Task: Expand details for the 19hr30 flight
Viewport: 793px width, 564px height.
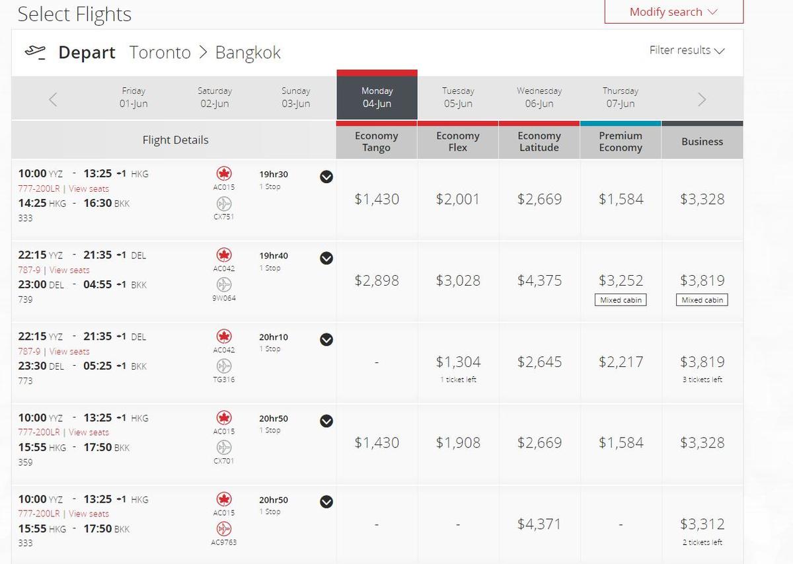Action: [326, 177]
